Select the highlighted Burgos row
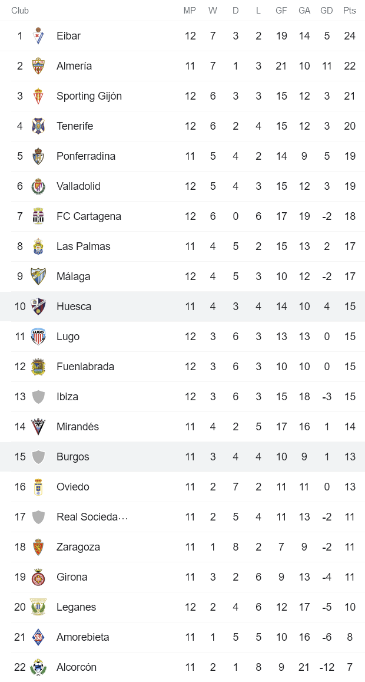365x682 pixels. coord(72,456)
